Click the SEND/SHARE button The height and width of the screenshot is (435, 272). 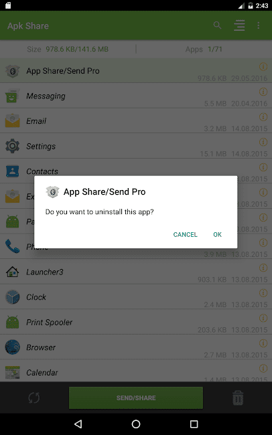(136, 398)
